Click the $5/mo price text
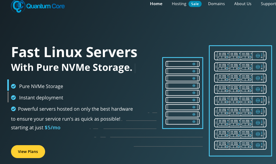 point(52,128)
